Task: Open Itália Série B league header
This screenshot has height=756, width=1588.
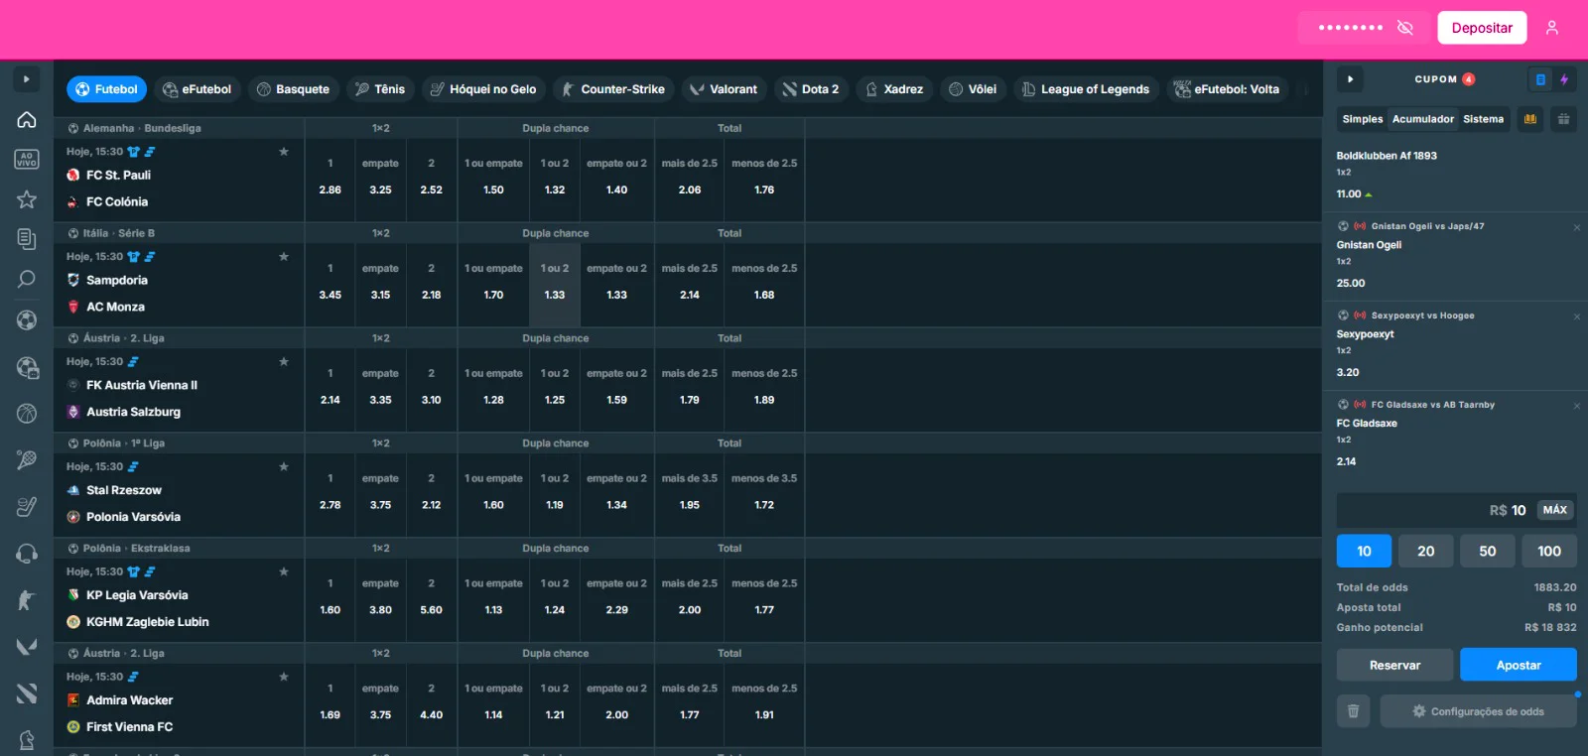Action: coord(118,233)
